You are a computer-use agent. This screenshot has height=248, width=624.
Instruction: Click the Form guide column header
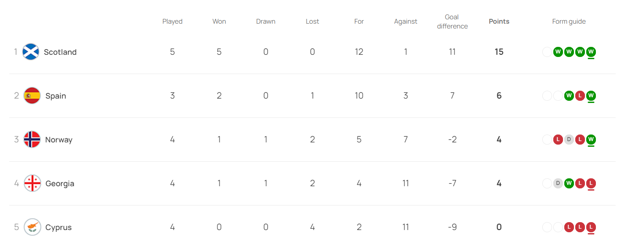(x=569, y=21)
